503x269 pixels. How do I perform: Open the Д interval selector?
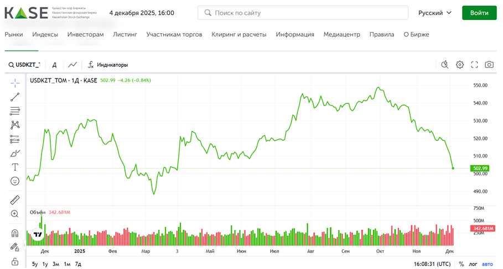(54, 65)
